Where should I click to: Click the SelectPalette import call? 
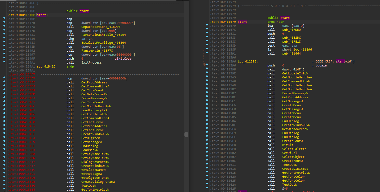click(x=294, y=149)
